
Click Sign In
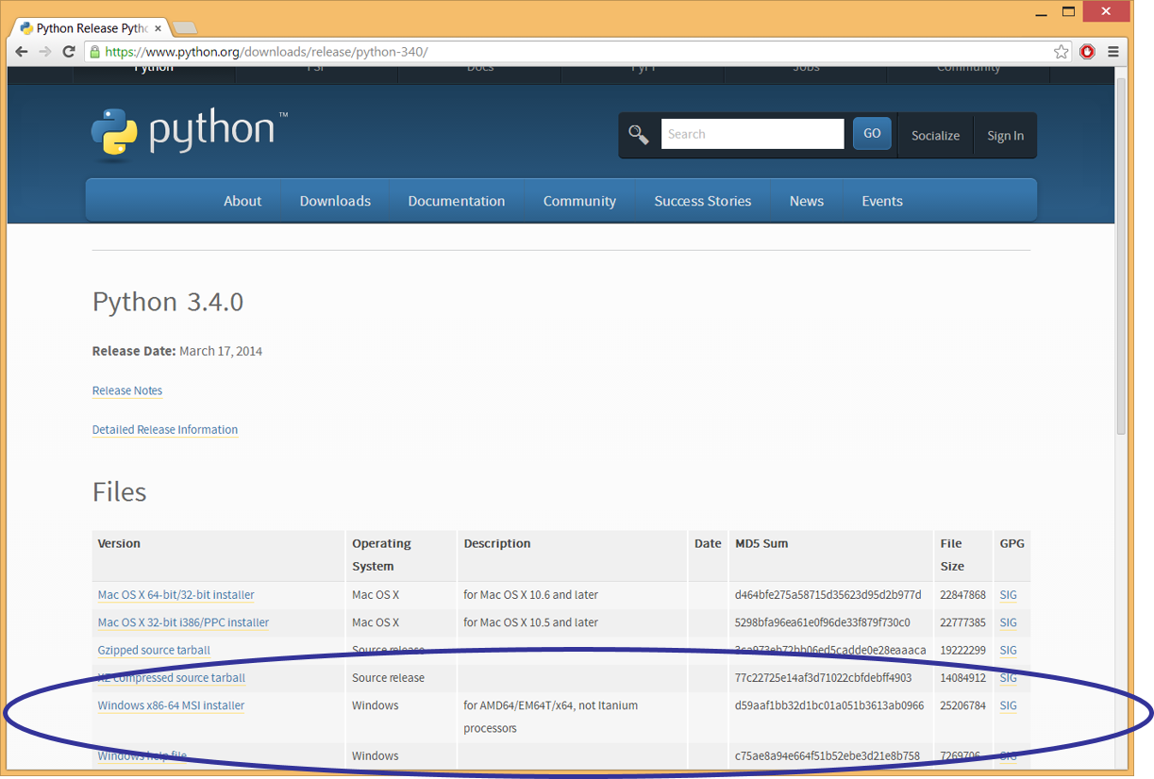click(1005, 136)
